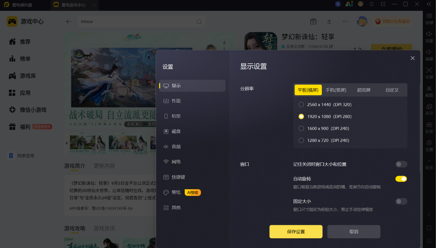Viewport: 436px width, 248px height.
Task: Select 快捷键 shortcuts settings category
Action: pyautogui.click(x=192, y=177)
